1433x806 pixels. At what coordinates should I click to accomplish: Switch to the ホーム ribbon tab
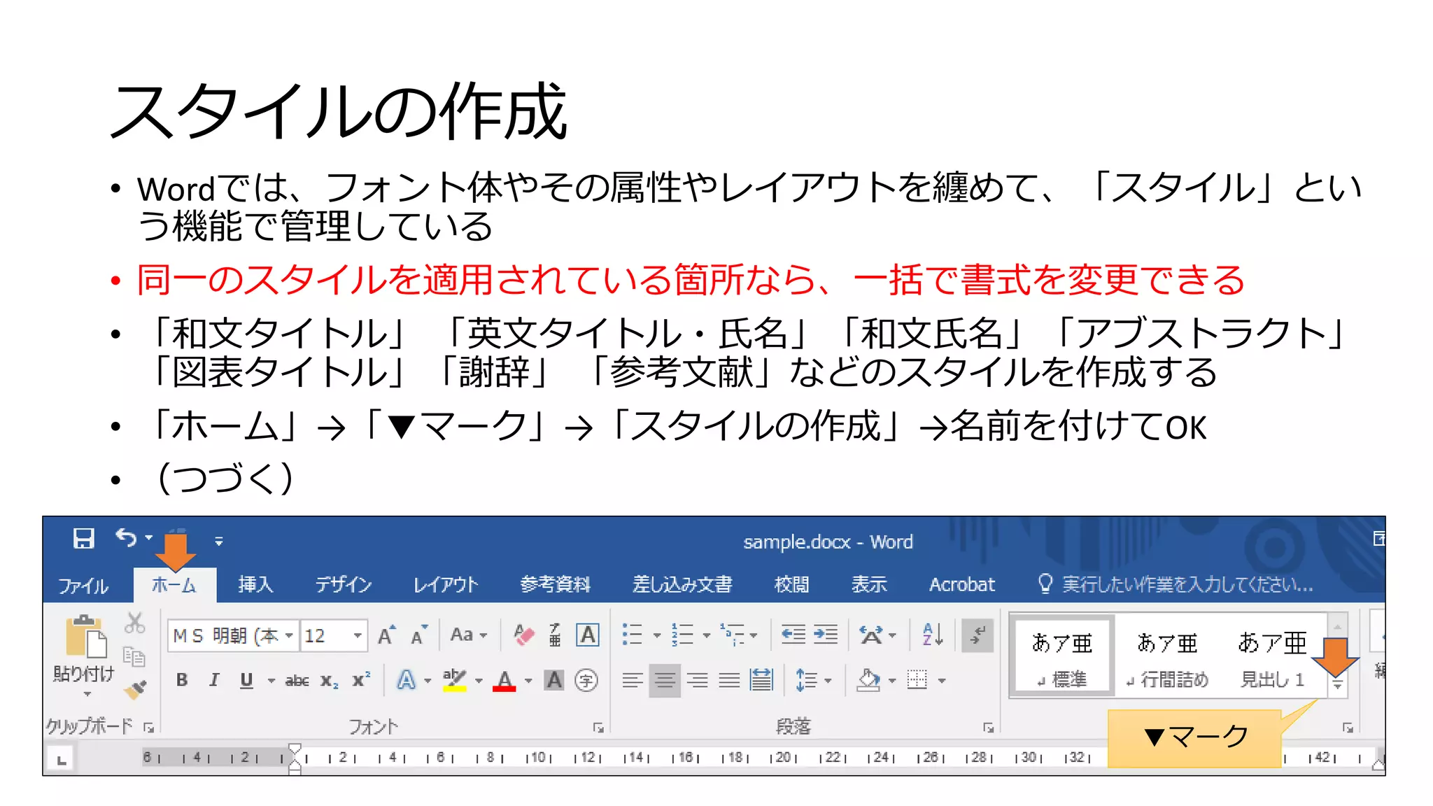coord(174,585)
